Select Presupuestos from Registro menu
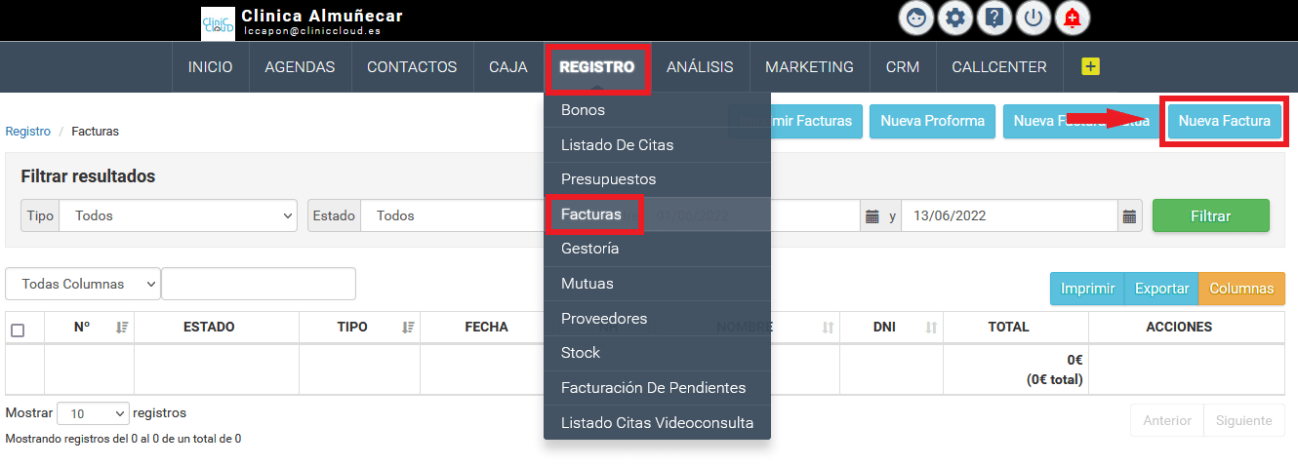Viewport: 1298px width, 466px height. 608,179
